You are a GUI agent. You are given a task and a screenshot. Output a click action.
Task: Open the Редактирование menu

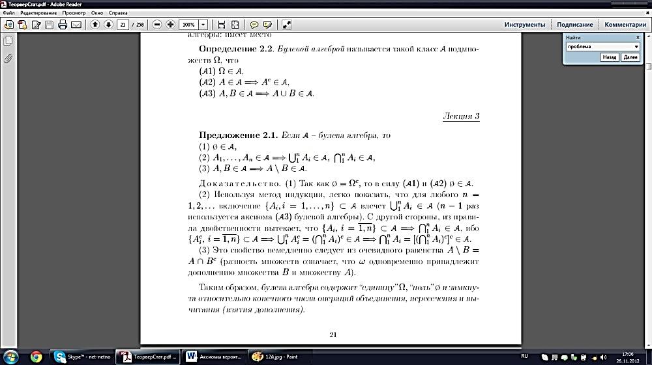point(38,13)
